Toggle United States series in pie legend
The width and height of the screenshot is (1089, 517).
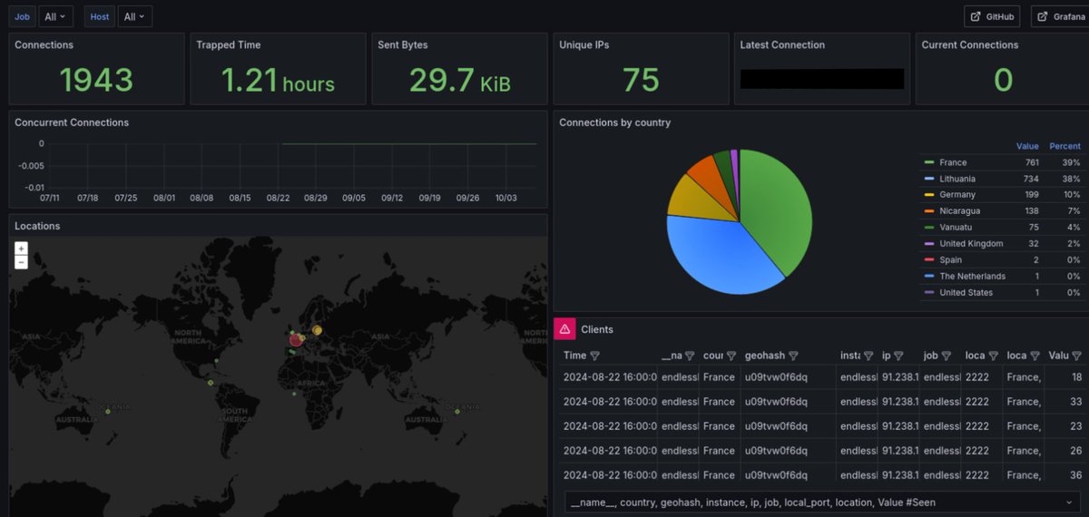966,293
